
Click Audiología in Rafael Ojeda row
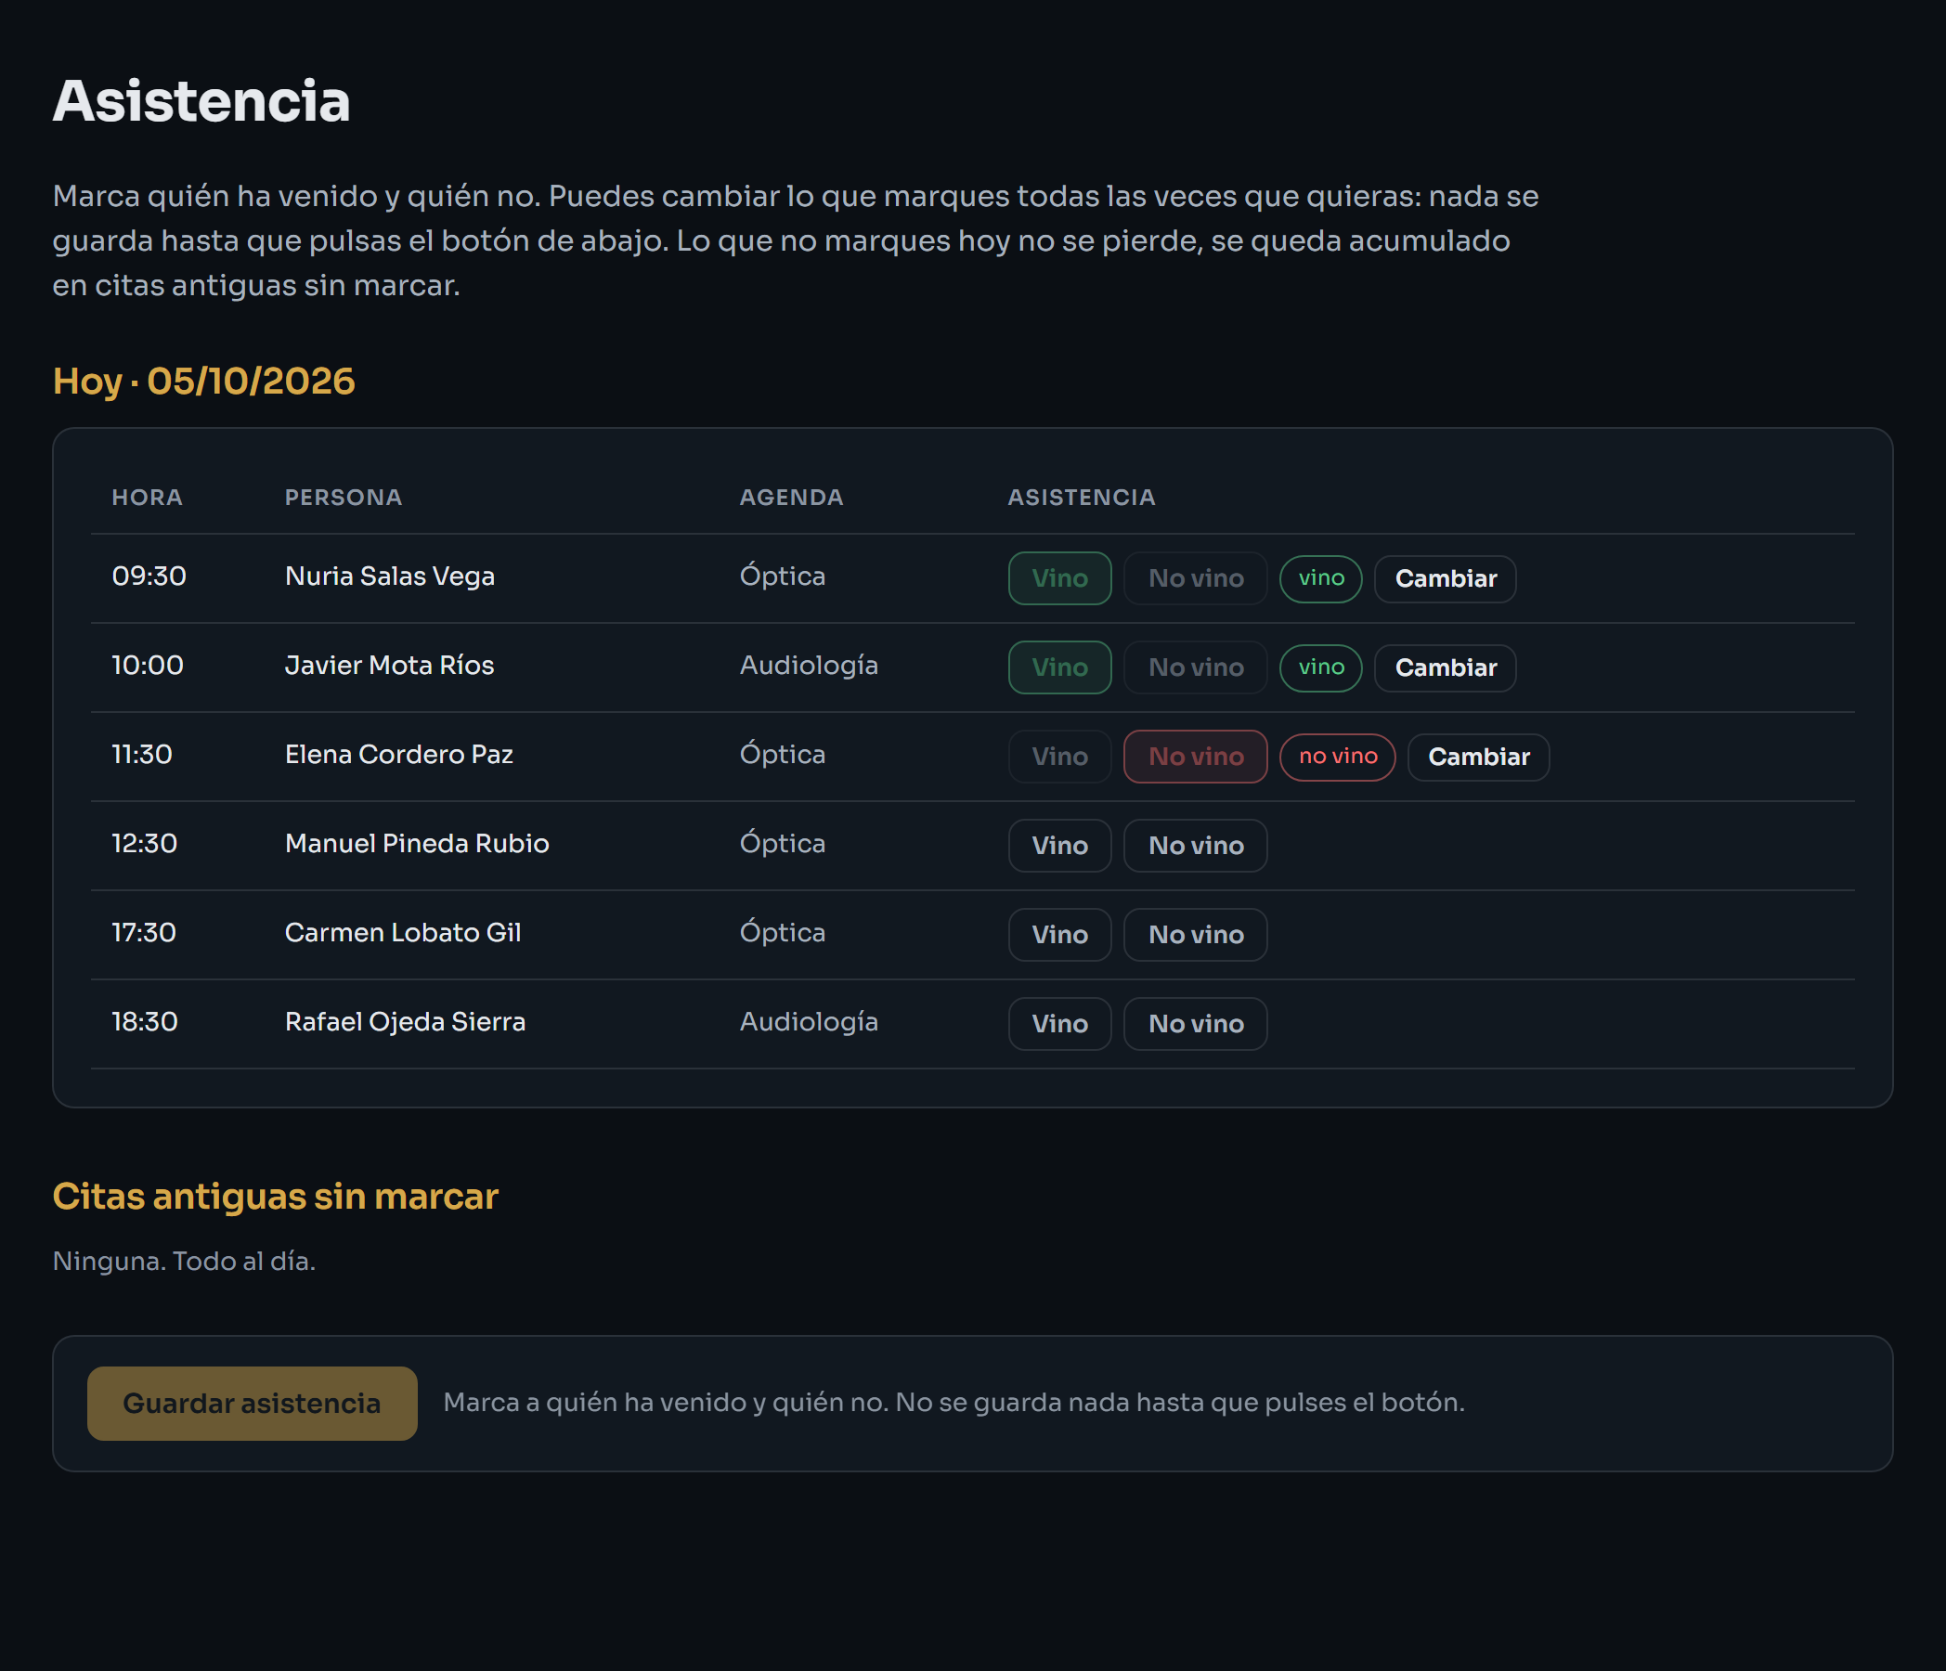[x=809, y=1022]
